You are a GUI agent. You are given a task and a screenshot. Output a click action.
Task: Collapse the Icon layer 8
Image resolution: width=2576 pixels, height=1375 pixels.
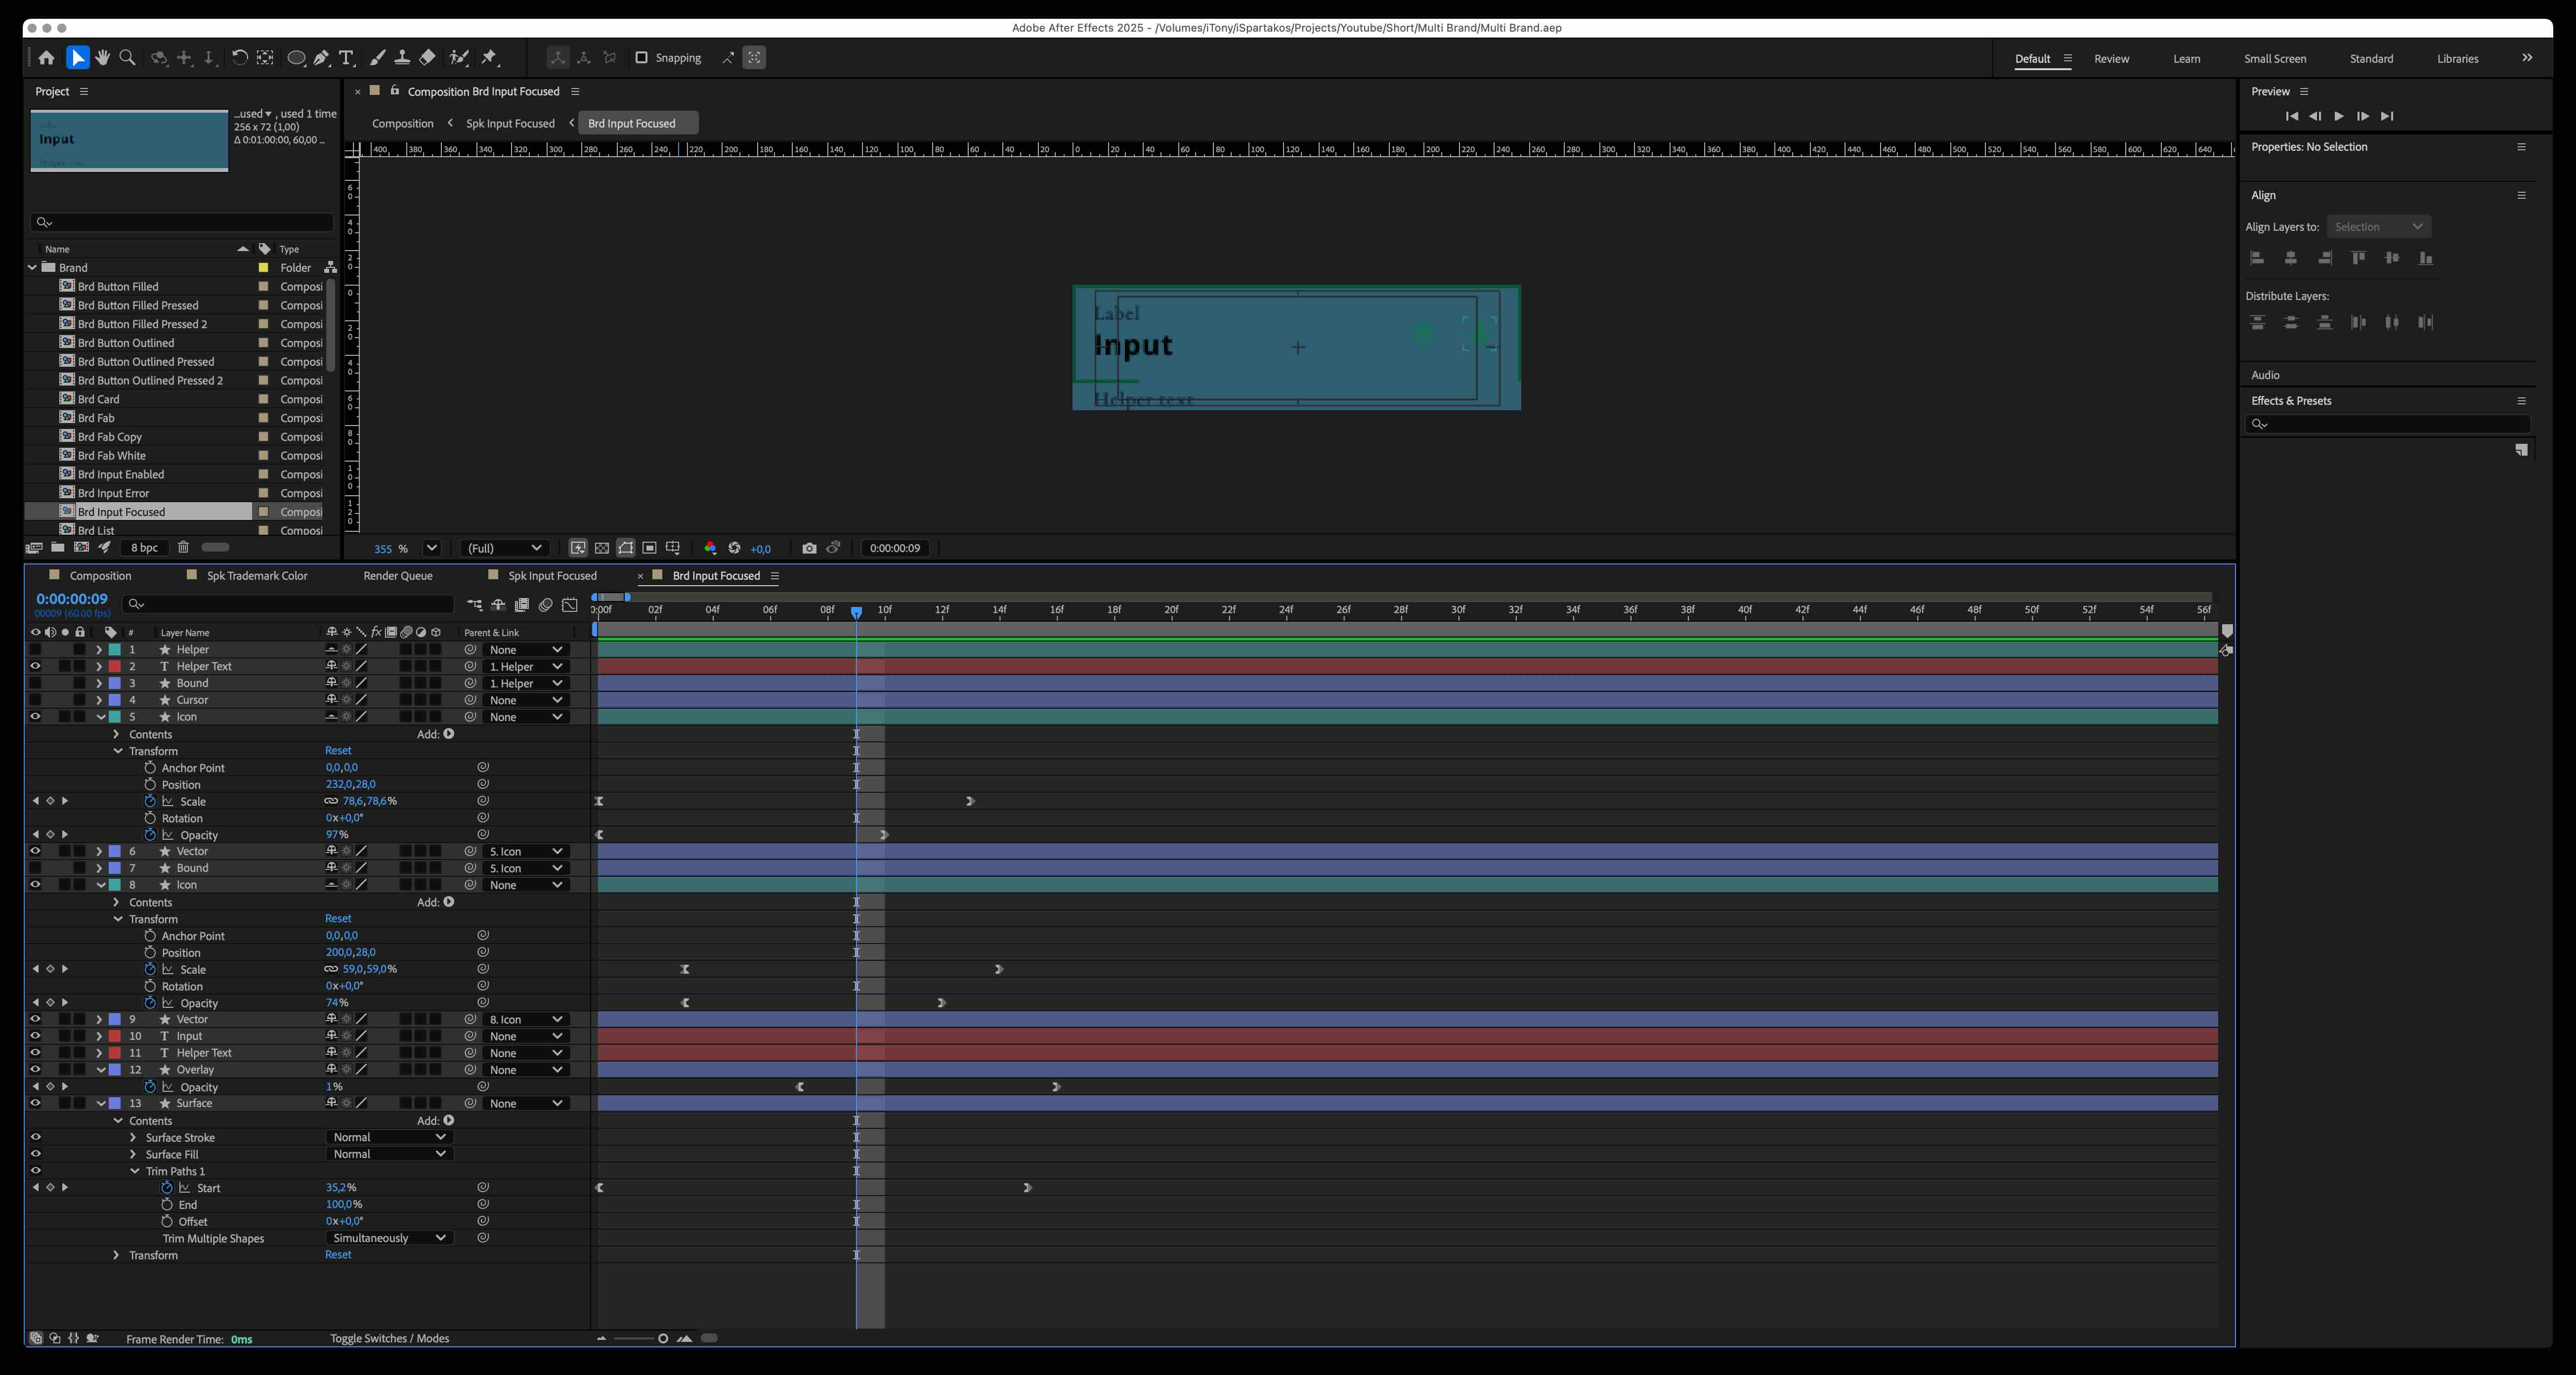pyautogui.click(x=100, y=885)
